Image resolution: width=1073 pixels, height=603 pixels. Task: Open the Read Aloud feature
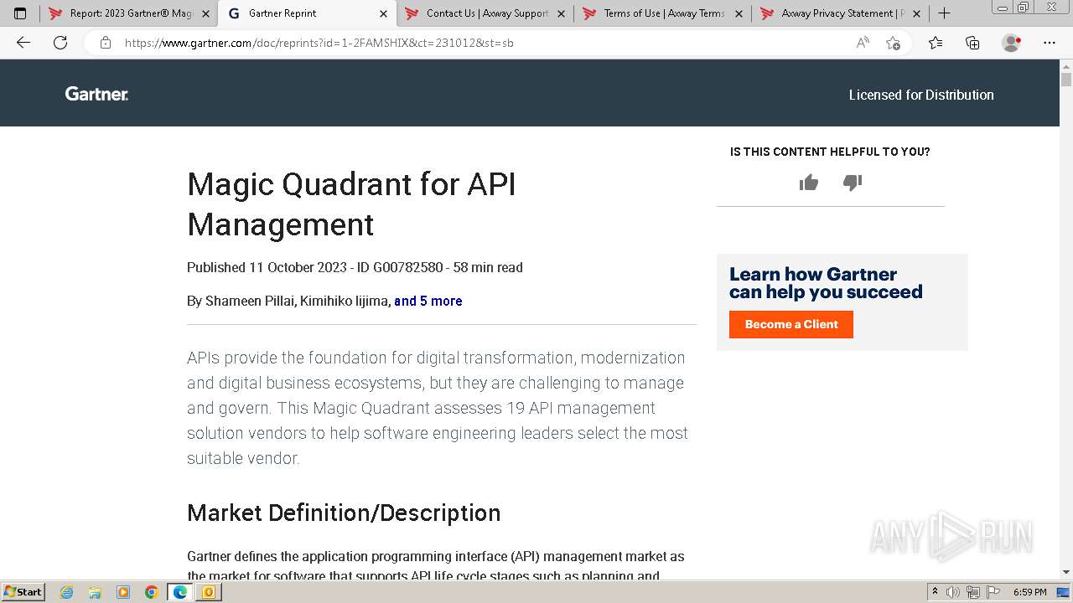(863, 43)
